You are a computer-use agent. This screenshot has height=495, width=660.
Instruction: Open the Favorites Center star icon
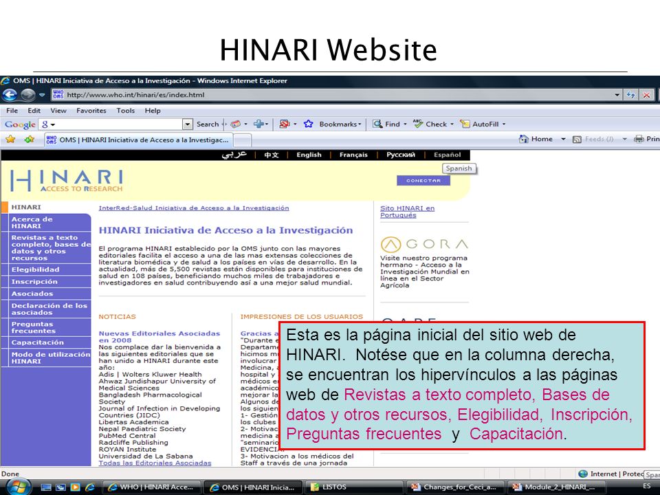pos(10,139)
